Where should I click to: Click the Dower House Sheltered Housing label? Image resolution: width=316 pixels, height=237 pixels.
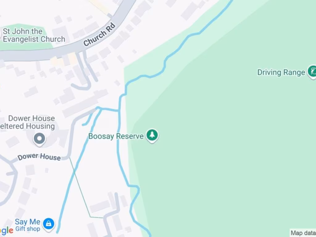pyautogui.click(x=27, y=122)
